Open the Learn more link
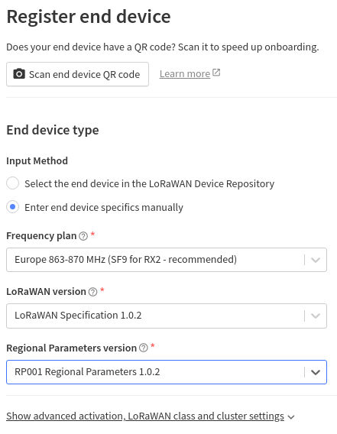The image size is (337, 434). pyautogui.click(x=185, y=74)
